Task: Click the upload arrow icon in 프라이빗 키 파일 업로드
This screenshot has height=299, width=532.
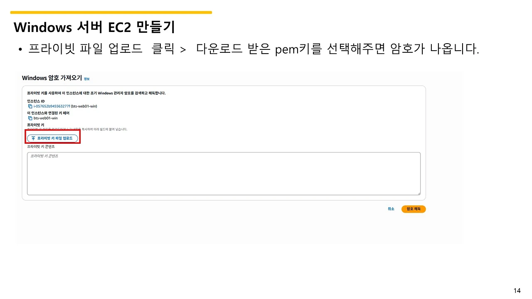Action: 33,138
